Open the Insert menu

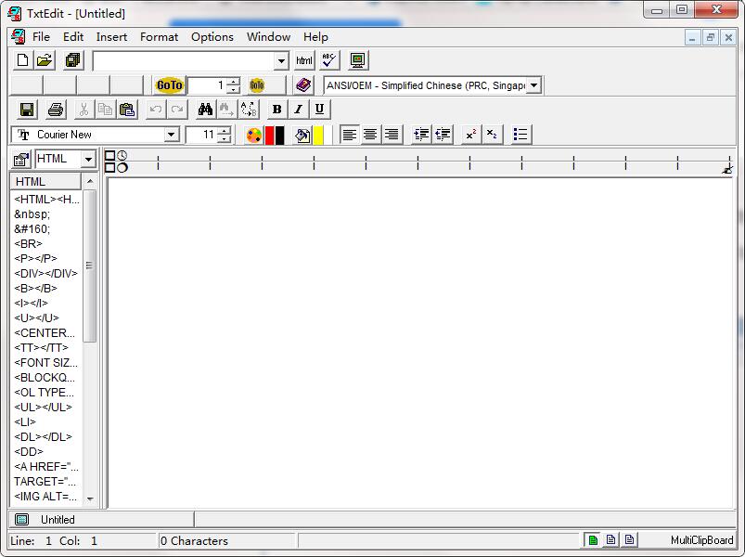click(x=111, y=37)
